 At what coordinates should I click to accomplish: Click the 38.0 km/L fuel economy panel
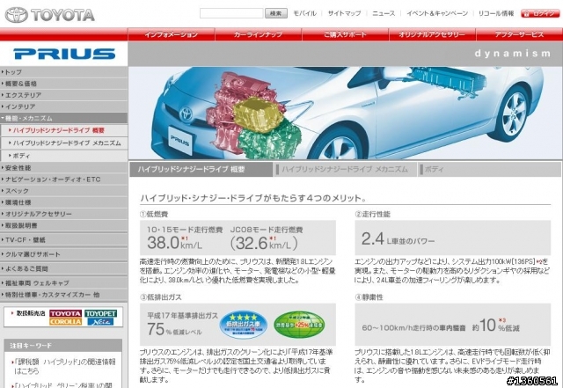click(238, 238)
